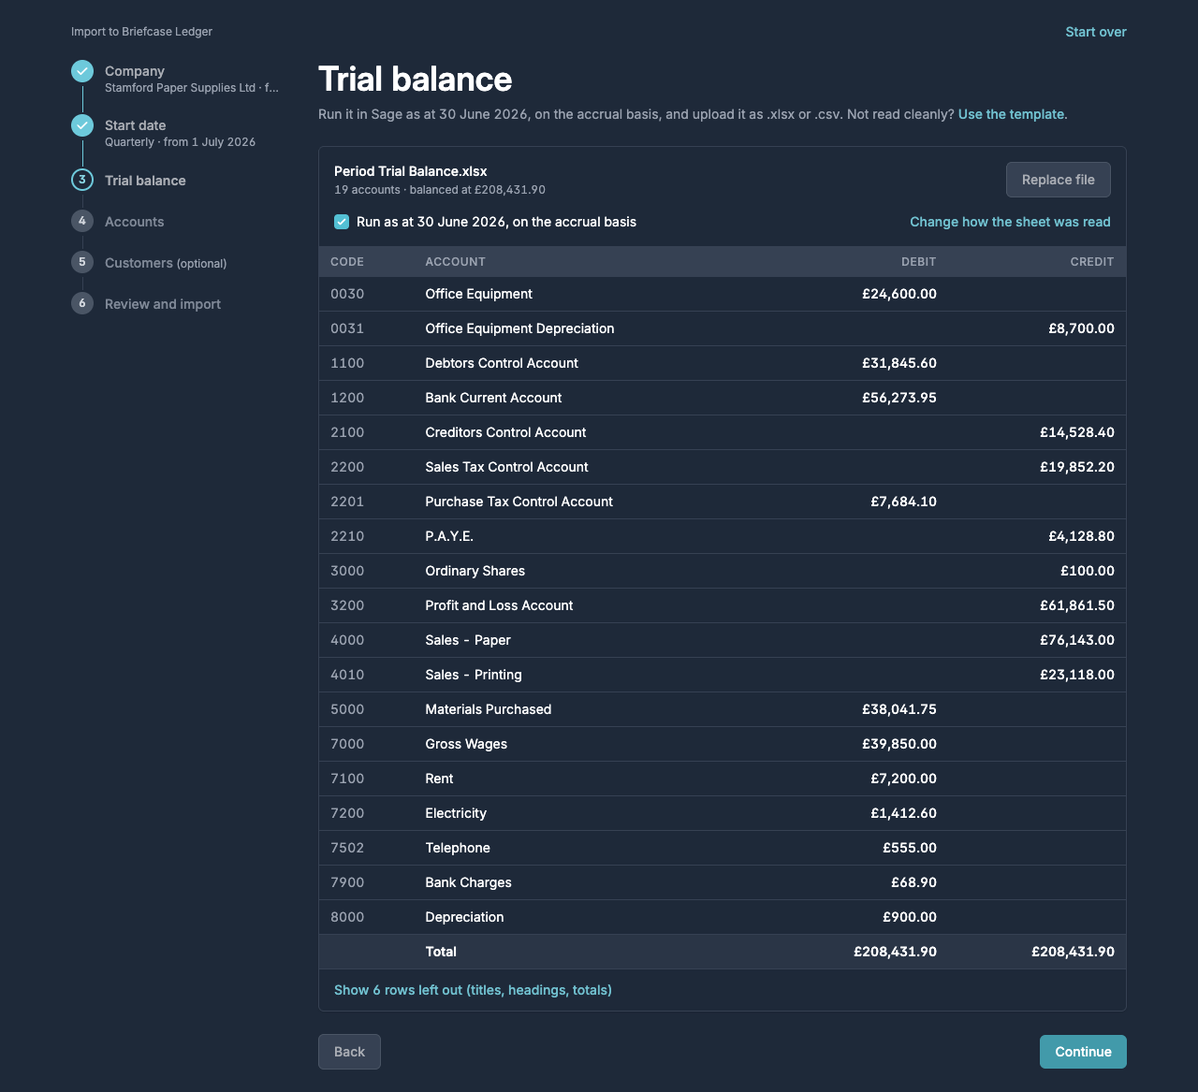Click the Bank Current Account debit £56,273.95
Image resolution: width=1198 pixels, height=1092 pixels.
(x=899, y=398)
